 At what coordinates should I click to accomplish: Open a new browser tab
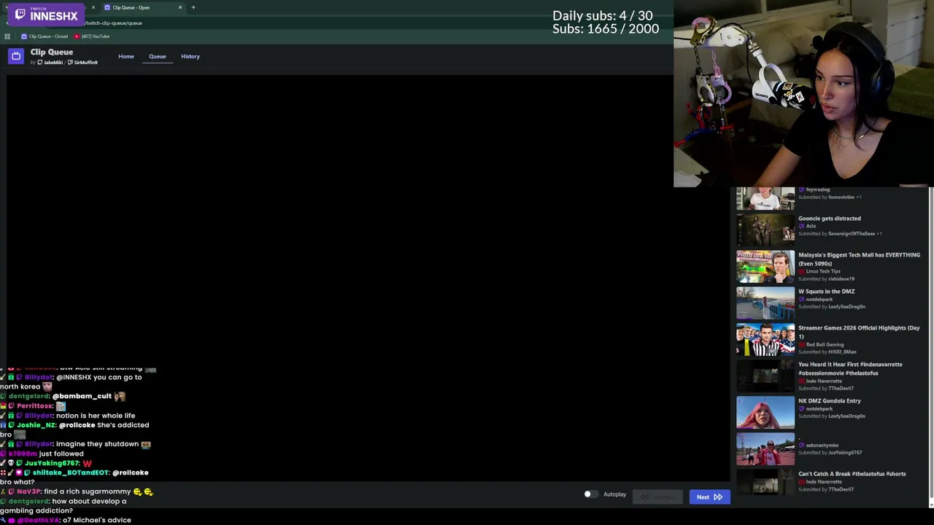tap(193, 7)
